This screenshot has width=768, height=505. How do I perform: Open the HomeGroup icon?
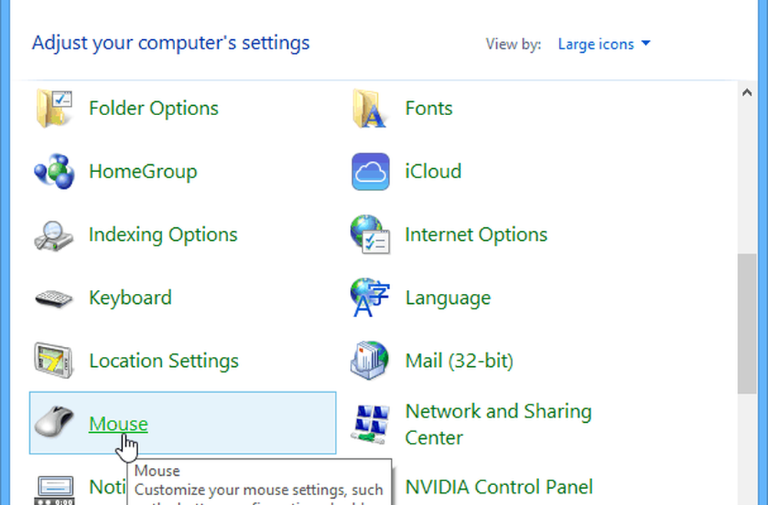pos(53,171)
